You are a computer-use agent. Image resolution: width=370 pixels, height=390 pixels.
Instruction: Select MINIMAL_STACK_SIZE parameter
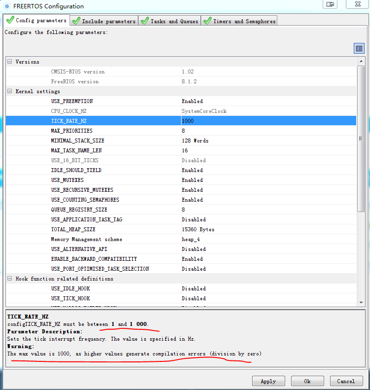pos(77,141)
